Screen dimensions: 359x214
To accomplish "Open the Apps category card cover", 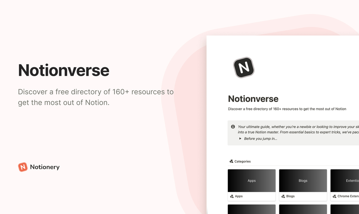I will tap(251, 181).
